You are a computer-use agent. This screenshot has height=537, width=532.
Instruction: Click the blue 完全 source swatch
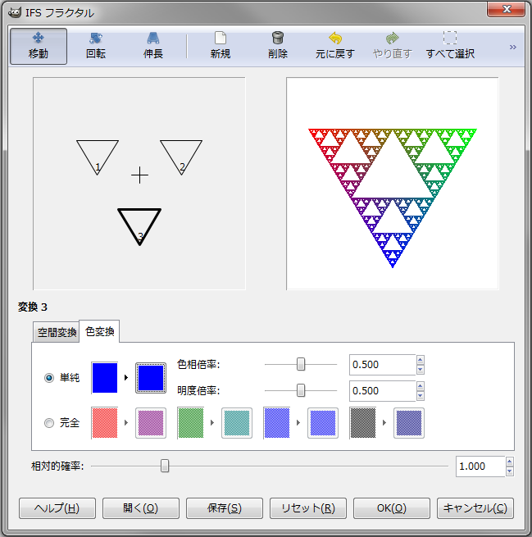click(277, 423)
